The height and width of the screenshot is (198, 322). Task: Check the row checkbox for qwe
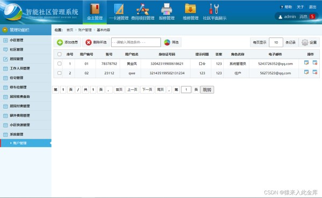coord(60,73)
